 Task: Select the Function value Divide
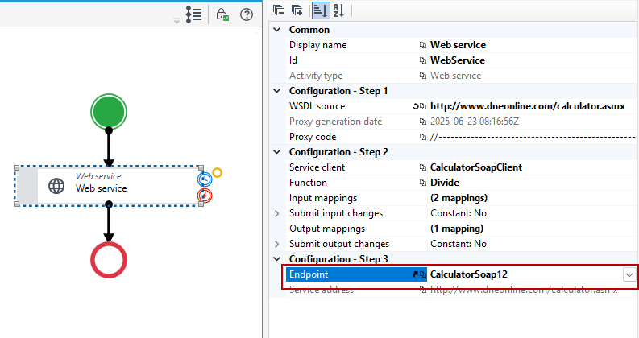(445, 183)
